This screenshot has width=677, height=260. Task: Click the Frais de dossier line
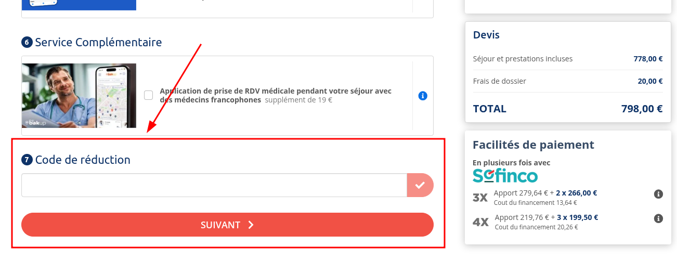[500, 81]
